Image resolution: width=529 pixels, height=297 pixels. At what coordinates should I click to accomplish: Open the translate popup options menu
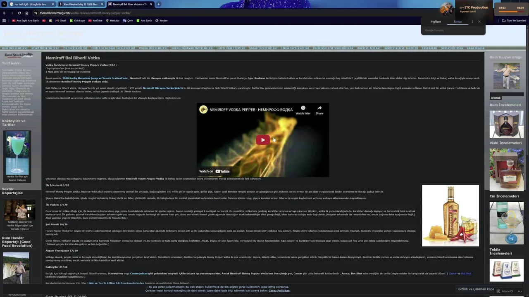pyautogui.click(x=472, y=21)
